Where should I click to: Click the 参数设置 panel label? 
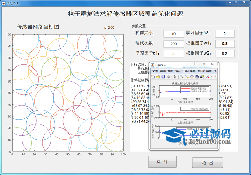coord(139,26)
